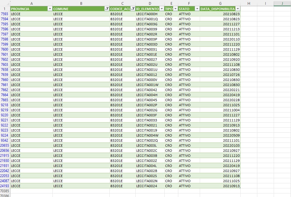Click date cell 20220228
The height and width of the screenshot is (197, 291).
(220, 100)
